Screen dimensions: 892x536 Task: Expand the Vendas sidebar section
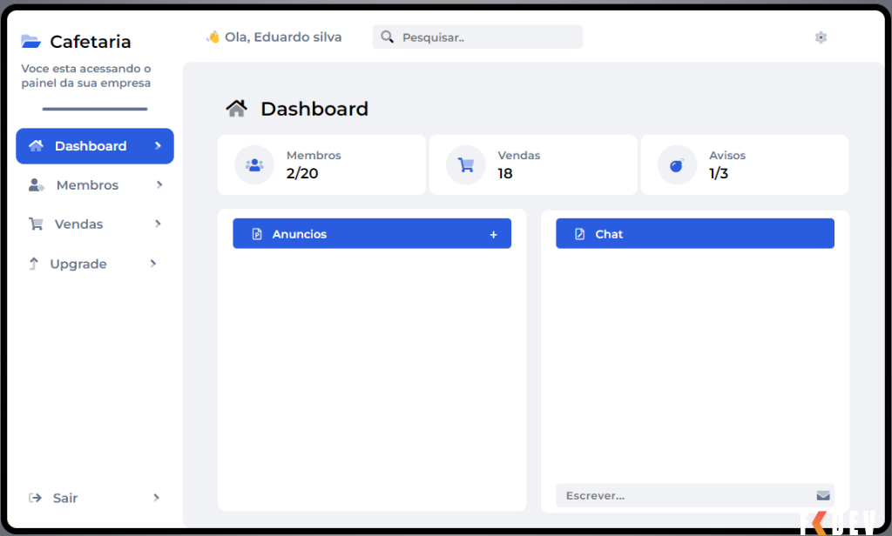[158, 224]
